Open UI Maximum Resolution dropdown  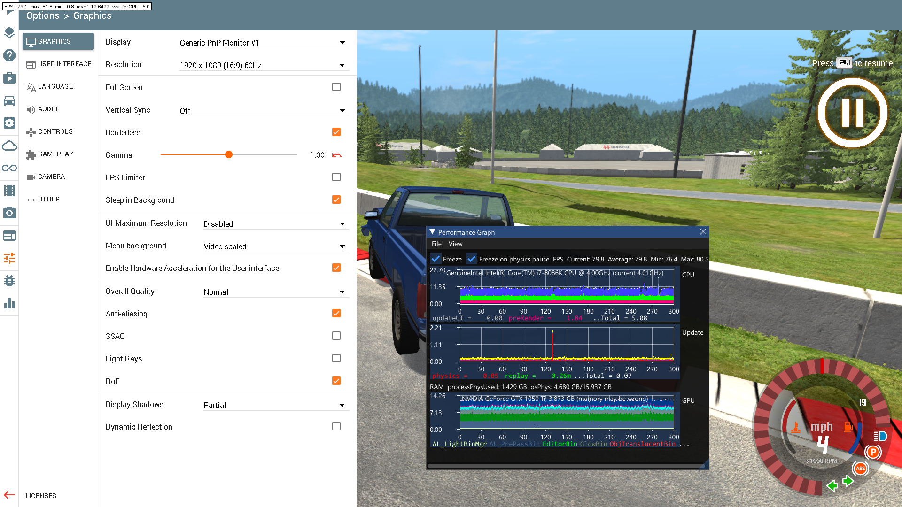coord(276,224)
